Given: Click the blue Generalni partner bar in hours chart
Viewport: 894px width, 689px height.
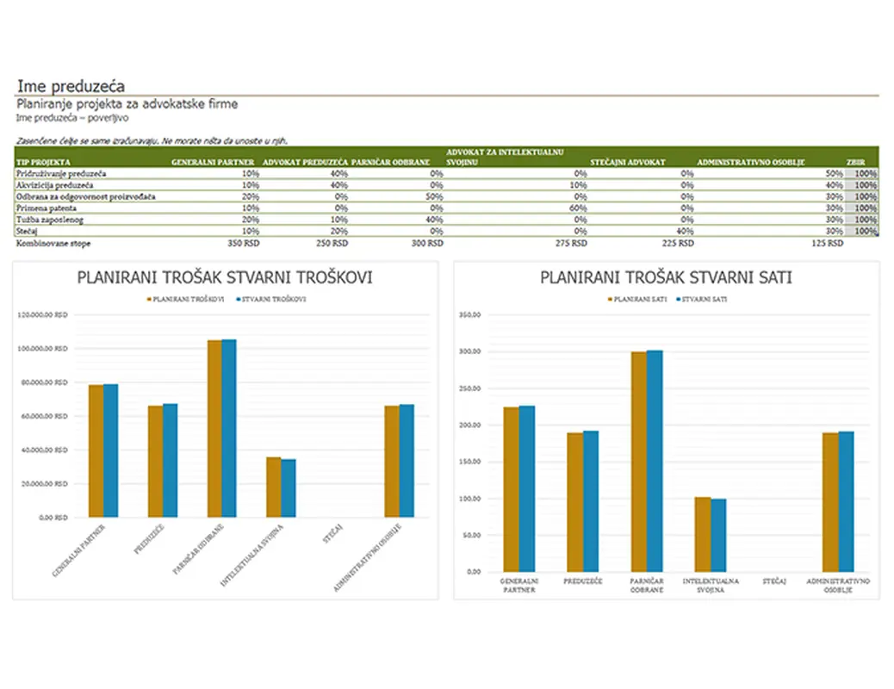Looking at the screenshot, I should [526, 487].
